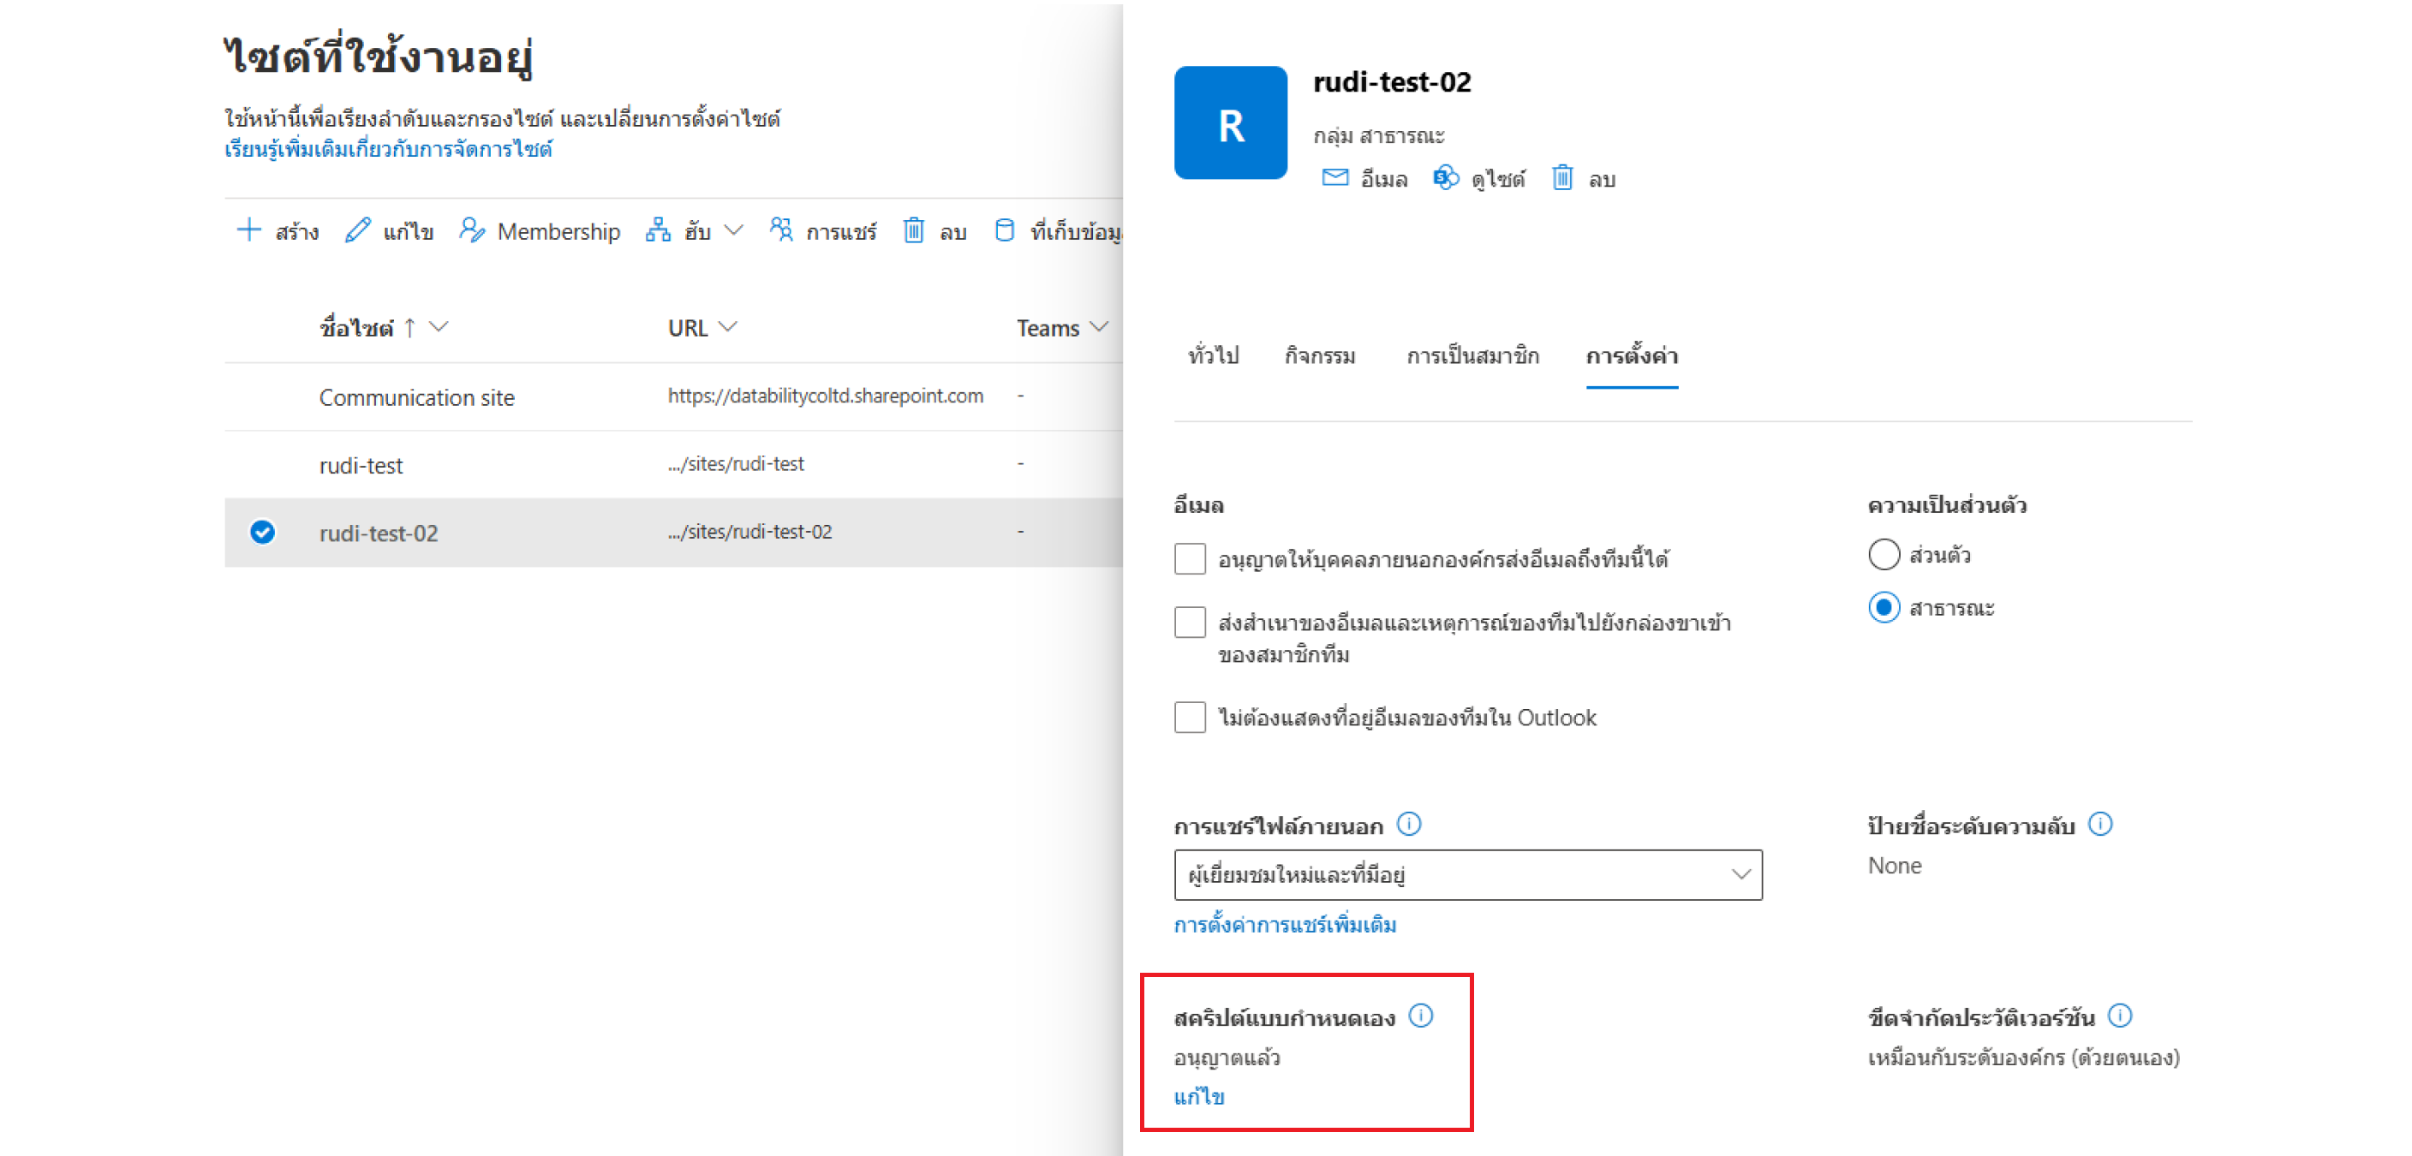Expand the ฮับ dropdown chevron

tap(734, 230)
